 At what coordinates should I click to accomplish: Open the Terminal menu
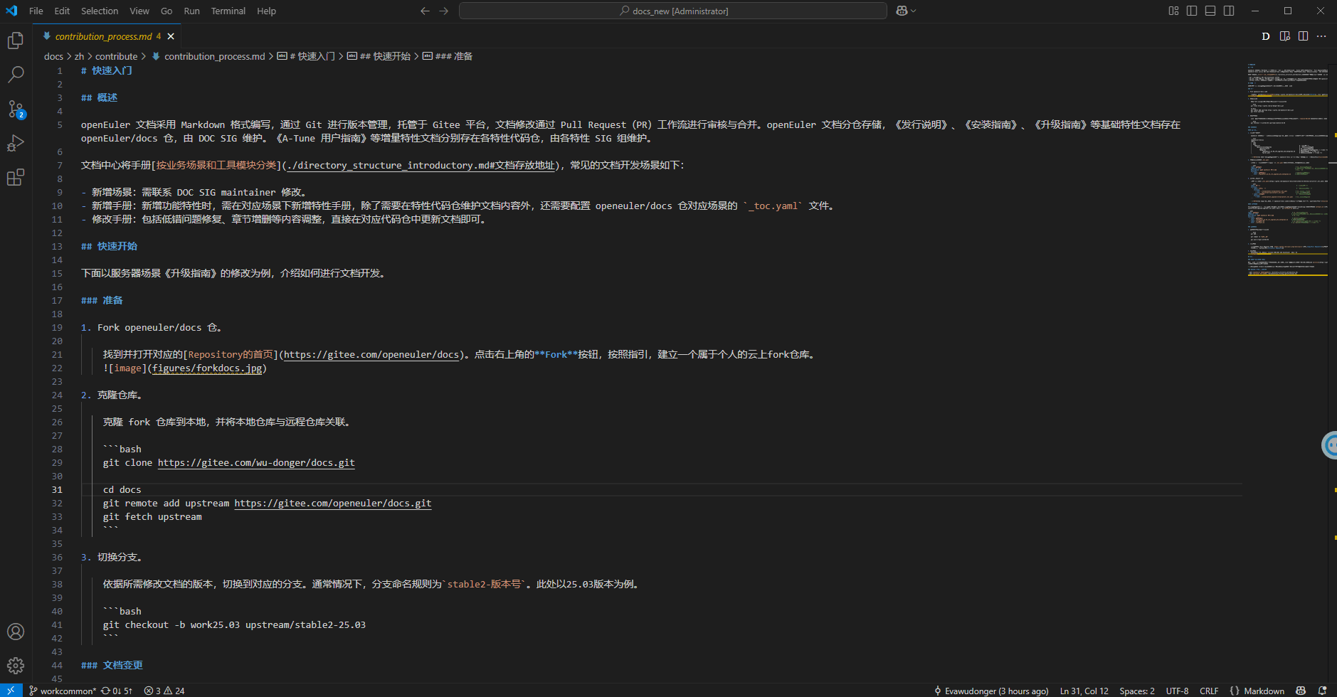tap(228, 11)
